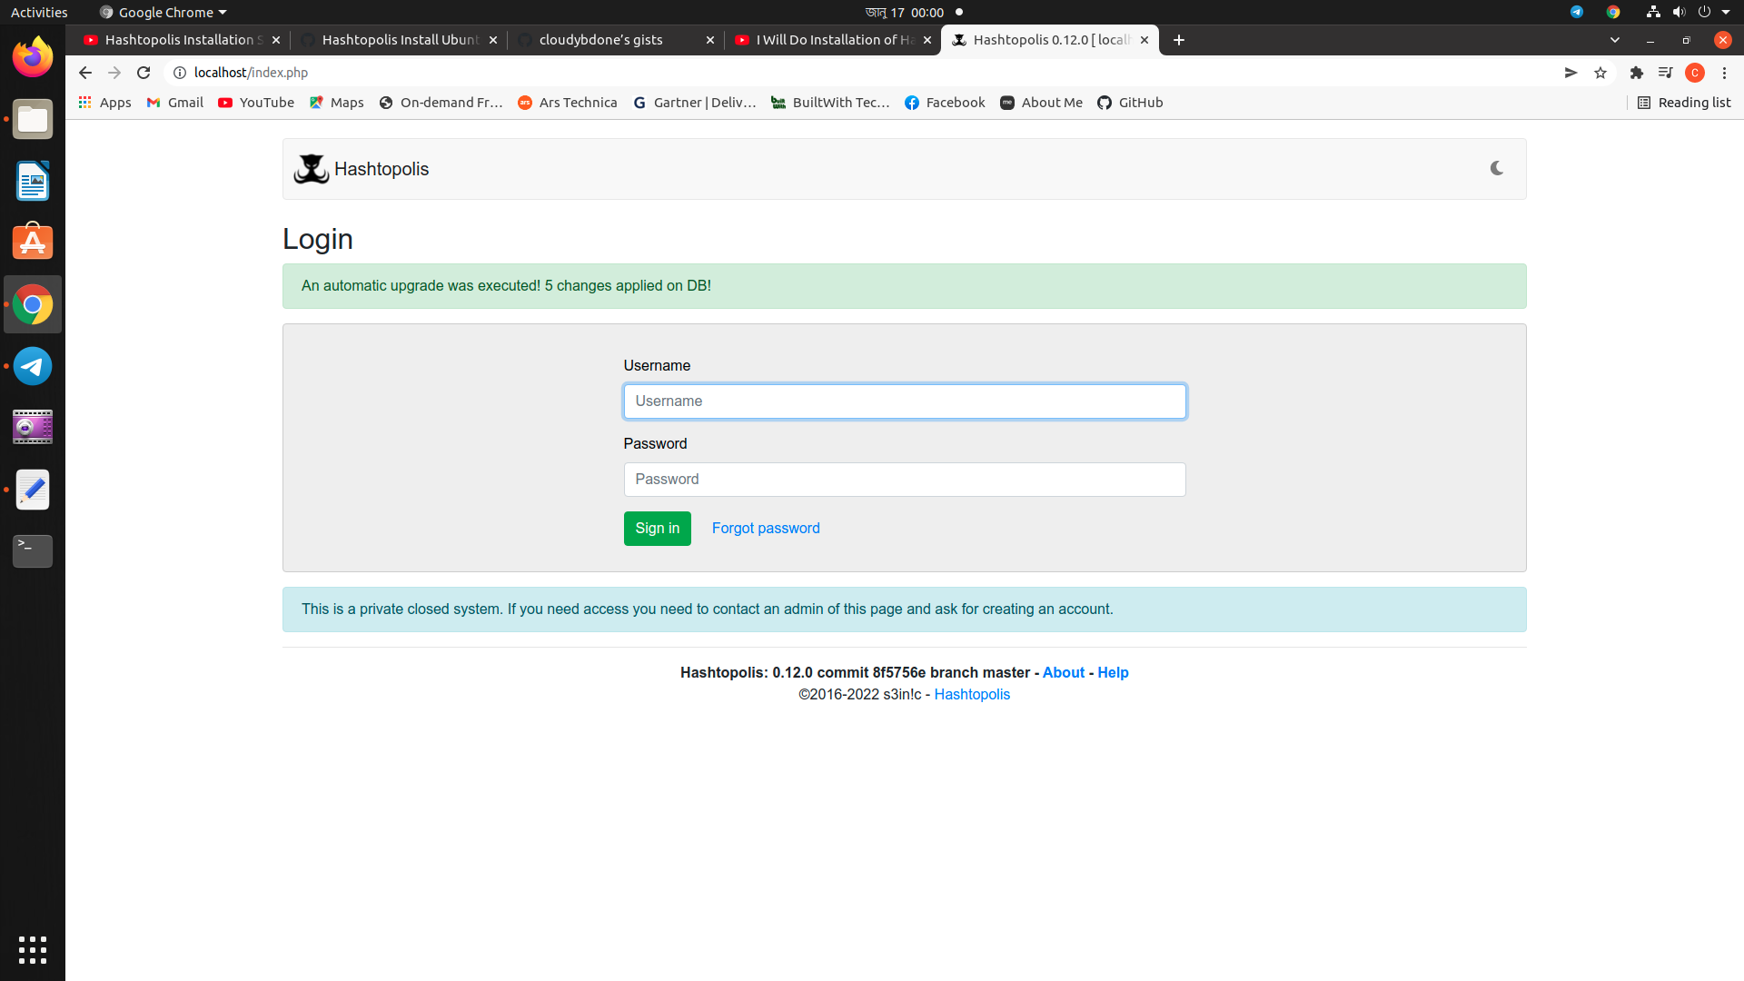Toggle dark mode with the moon icon
This screenshot has height=981, width=1744.
tap(1495, 168)
